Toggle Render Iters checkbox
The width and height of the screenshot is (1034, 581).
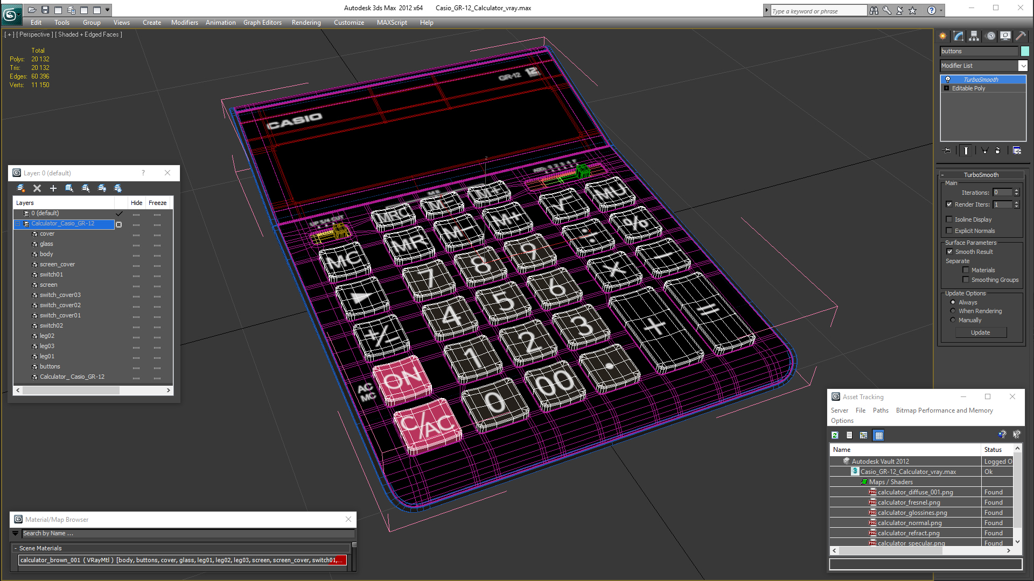pos(949,204)
